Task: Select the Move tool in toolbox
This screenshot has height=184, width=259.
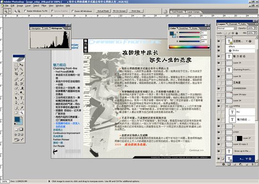Action: click(22, 65)
